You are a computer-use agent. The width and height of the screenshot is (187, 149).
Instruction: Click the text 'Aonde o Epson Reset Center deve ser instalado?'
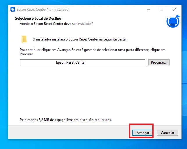pos(56,24)
